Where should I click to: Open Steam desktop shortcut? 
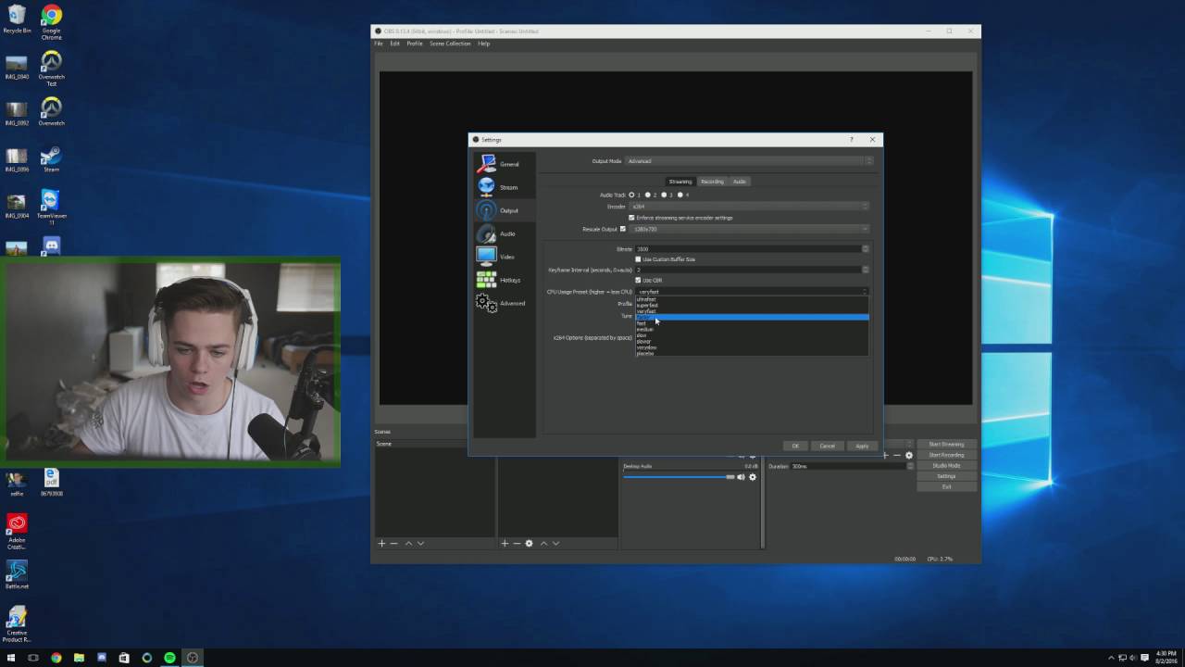51,158
